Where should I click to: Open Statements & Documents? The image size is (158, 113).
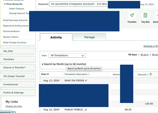coord(16,26)
